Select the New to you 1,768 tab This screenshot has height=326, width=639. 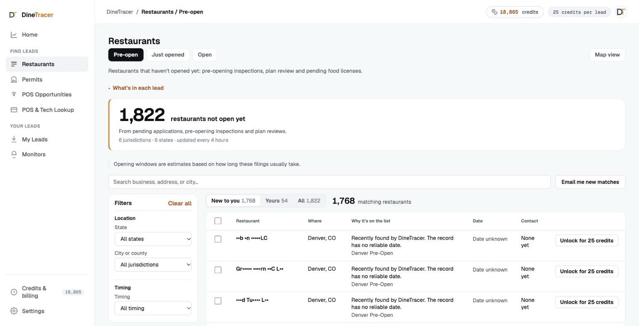[x=233, y=201]
